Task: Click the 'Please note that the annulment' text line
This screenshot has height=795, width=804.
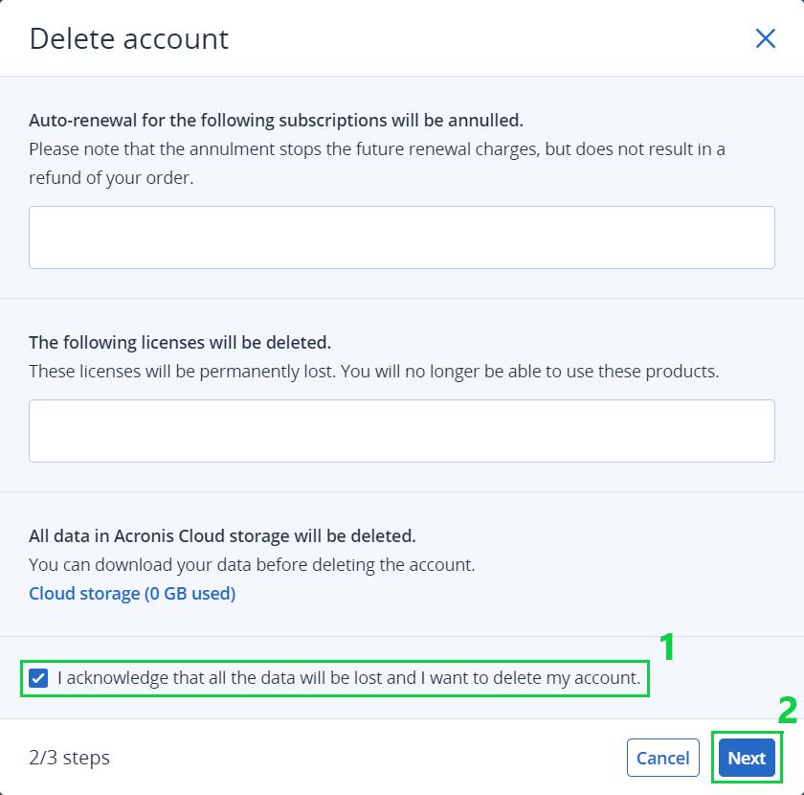Action: click(377, 148)
